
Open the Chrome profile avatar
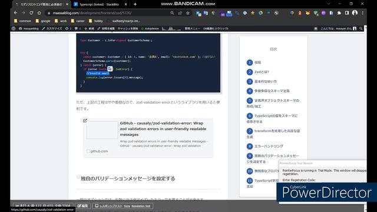[355, 13]
